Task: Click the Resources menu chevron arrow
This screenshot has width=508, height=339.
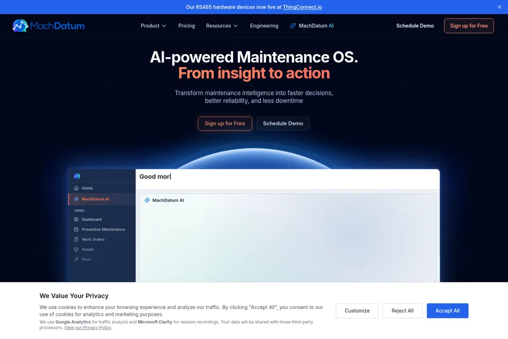Action: tap(235, 26)
